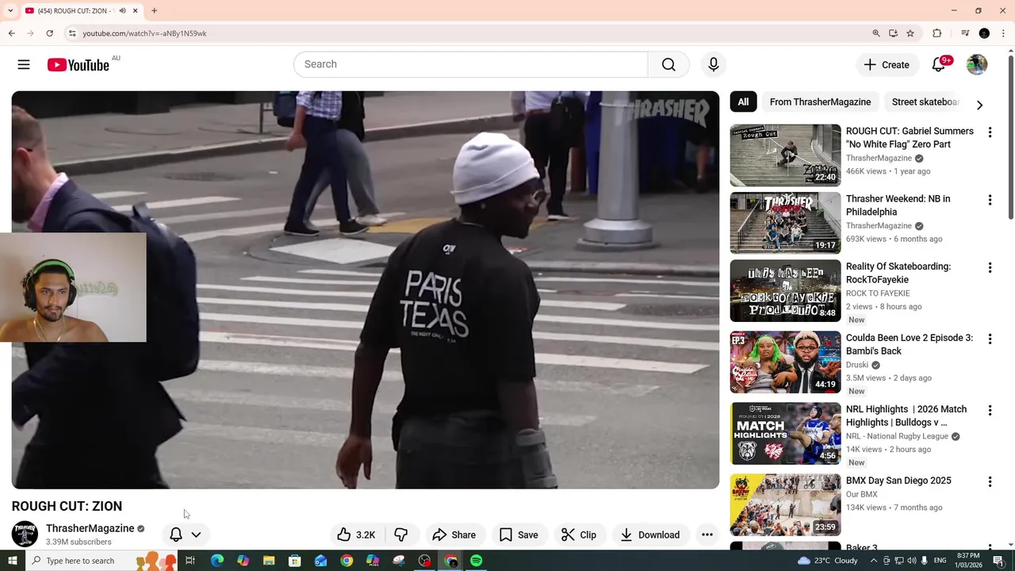Open options for NRL Highlights video
Viewport: 1015px width, 571px height.
click(x=990, y=411)
